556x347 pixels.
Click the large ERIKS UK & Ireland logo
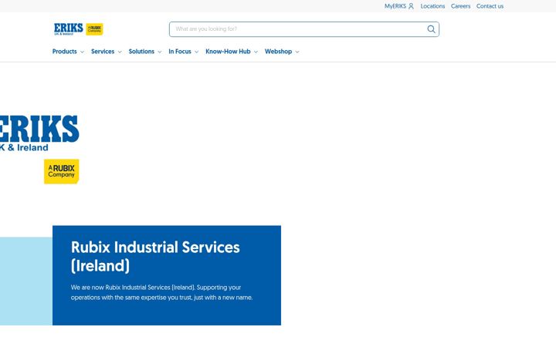(x=39, y=133)
